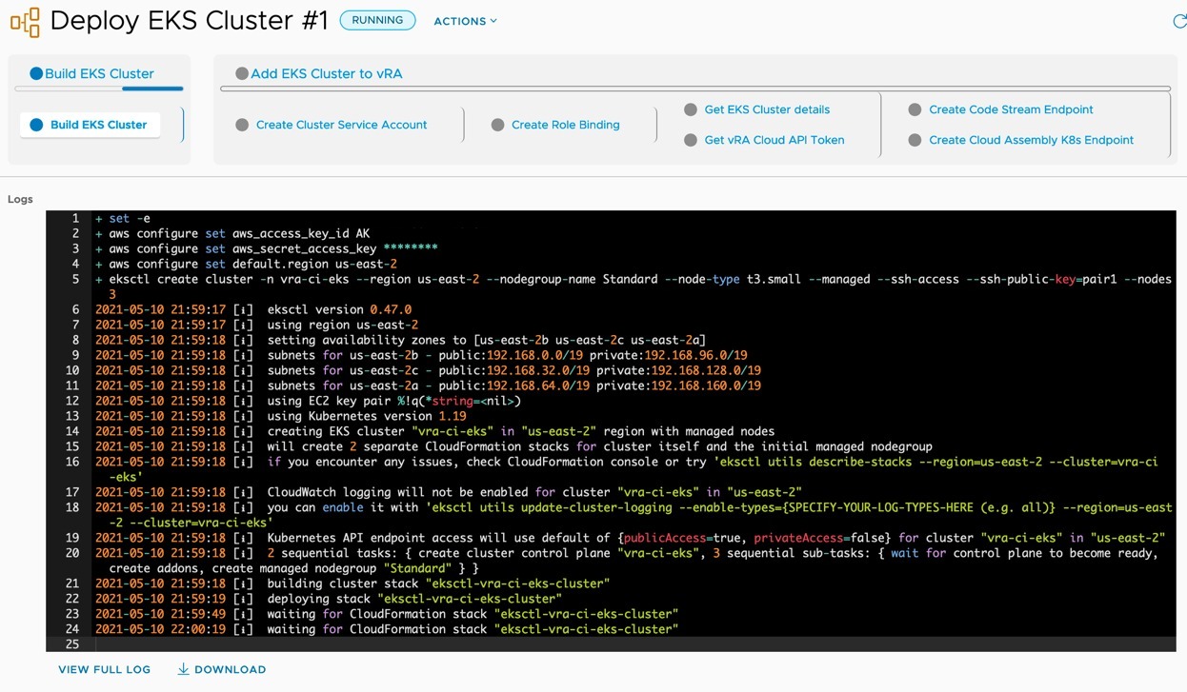Click status dot of Get EKS Cluster details
The width and height of the screenshot is (1187, 692).
[691, 109]
